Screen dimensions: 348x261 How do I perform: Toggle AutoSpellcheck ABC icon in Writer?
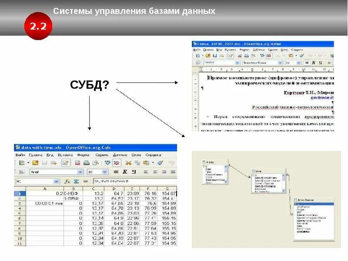click(269, 56)
